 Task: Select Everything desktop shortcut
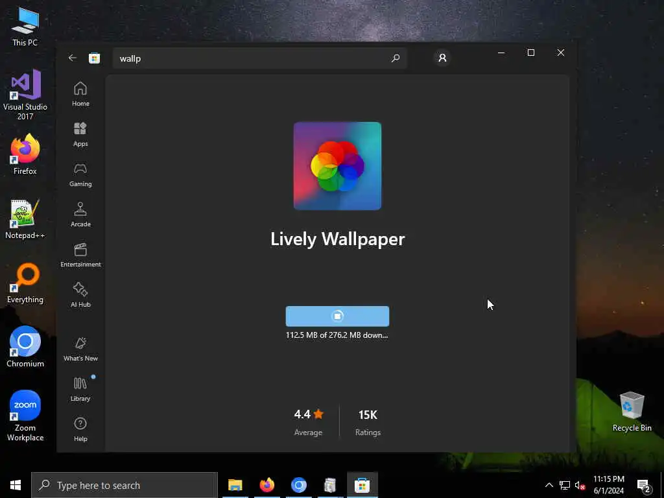click(x=25, y=283)
